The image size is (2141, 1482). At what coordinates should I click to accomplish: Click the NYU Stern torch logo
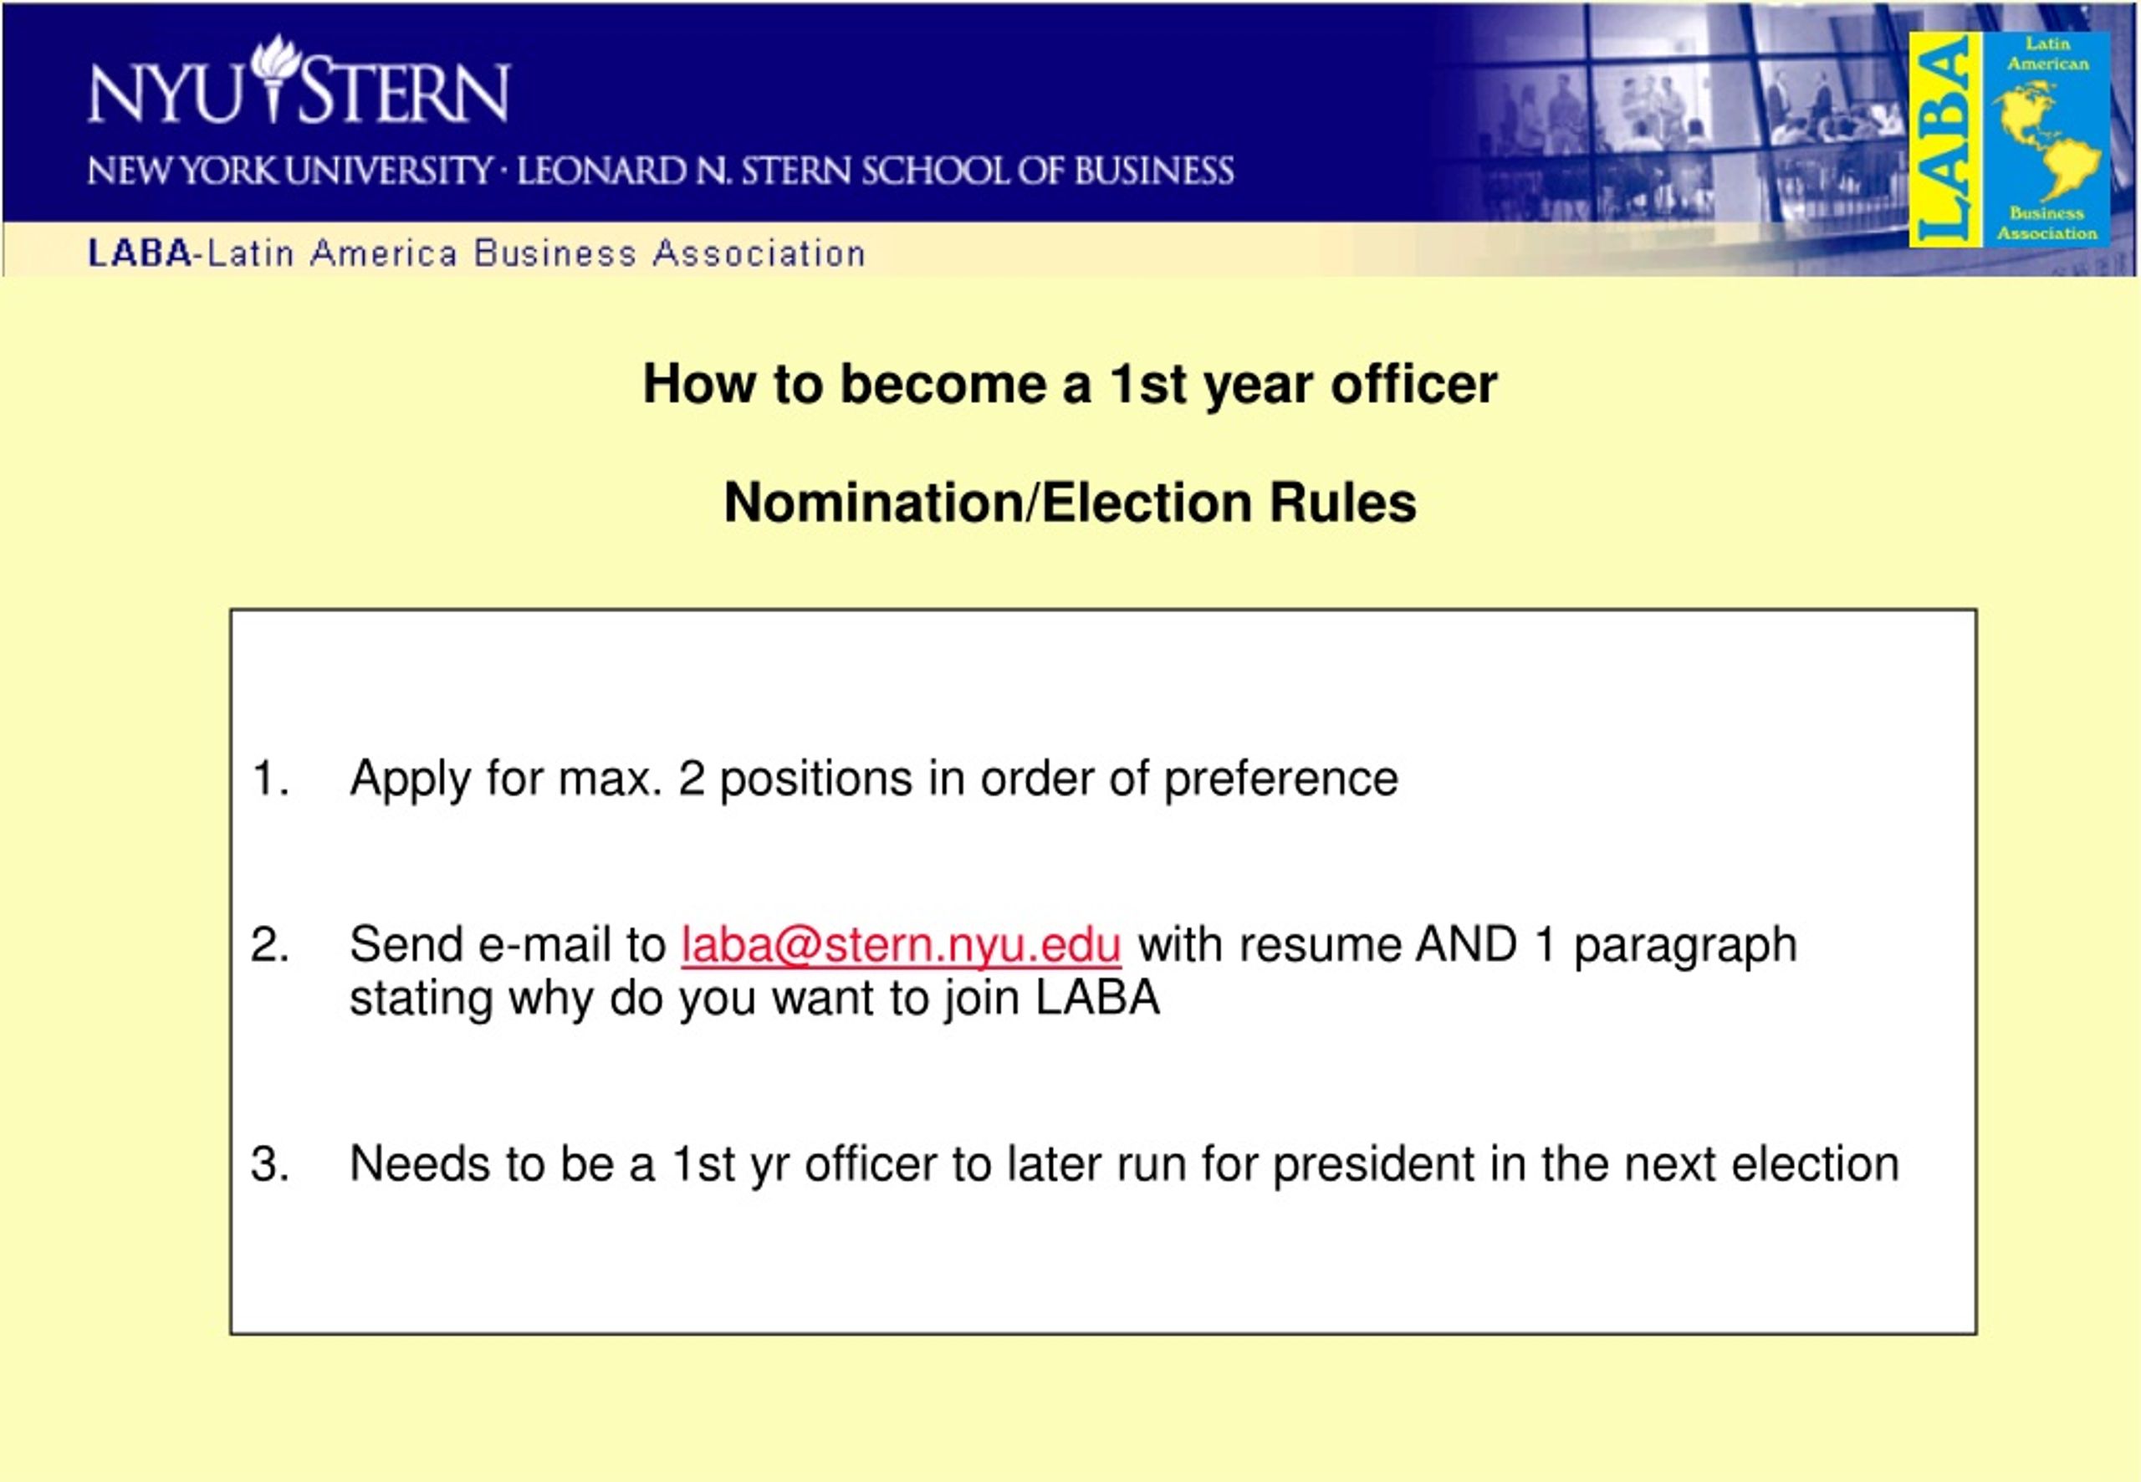coord(273,78)
